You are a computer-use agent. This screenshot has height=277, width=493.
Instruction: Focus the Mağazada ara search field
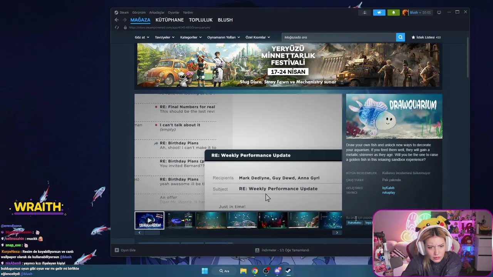pos(339,37)
